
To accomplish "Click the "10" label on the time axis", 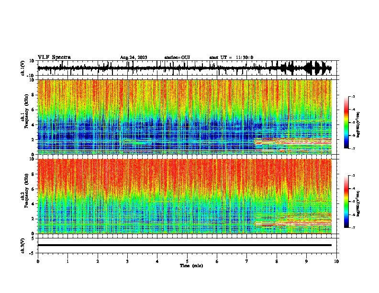I will 336,261.
